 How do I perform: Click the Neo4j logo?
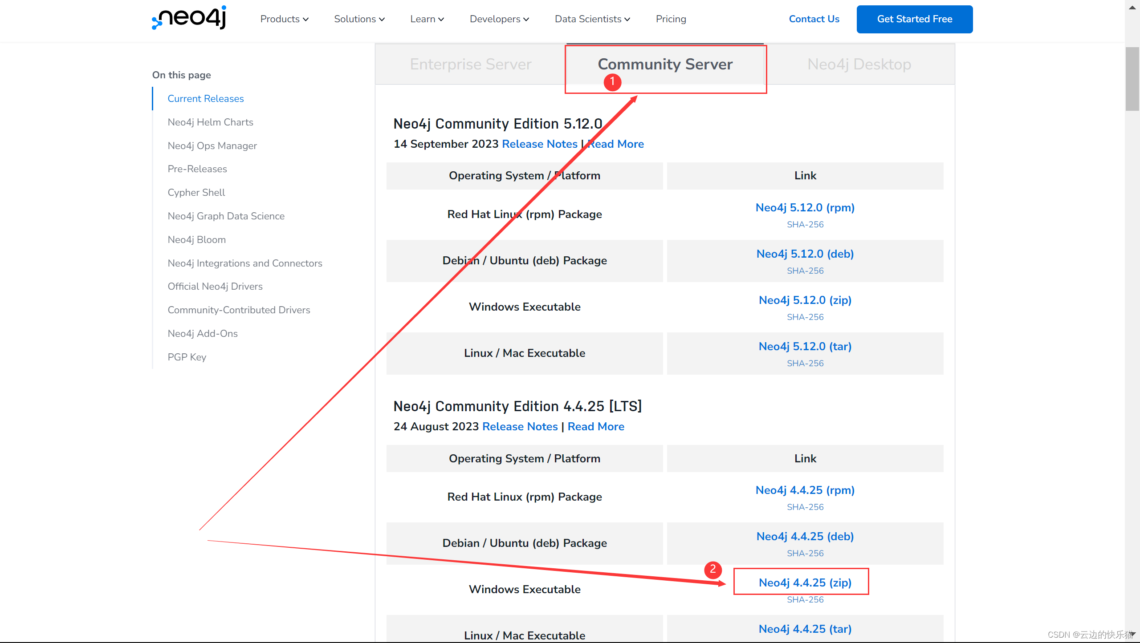(x=189, y=18)
